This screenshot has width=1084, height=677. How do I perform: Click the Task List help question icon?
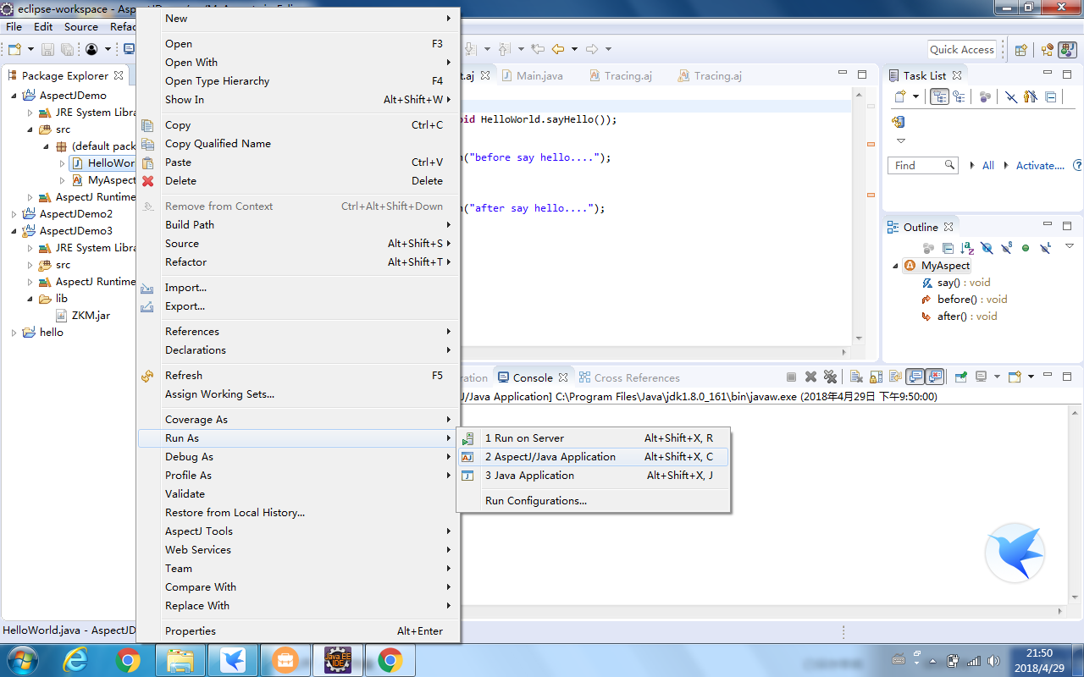pos(1078,166)
